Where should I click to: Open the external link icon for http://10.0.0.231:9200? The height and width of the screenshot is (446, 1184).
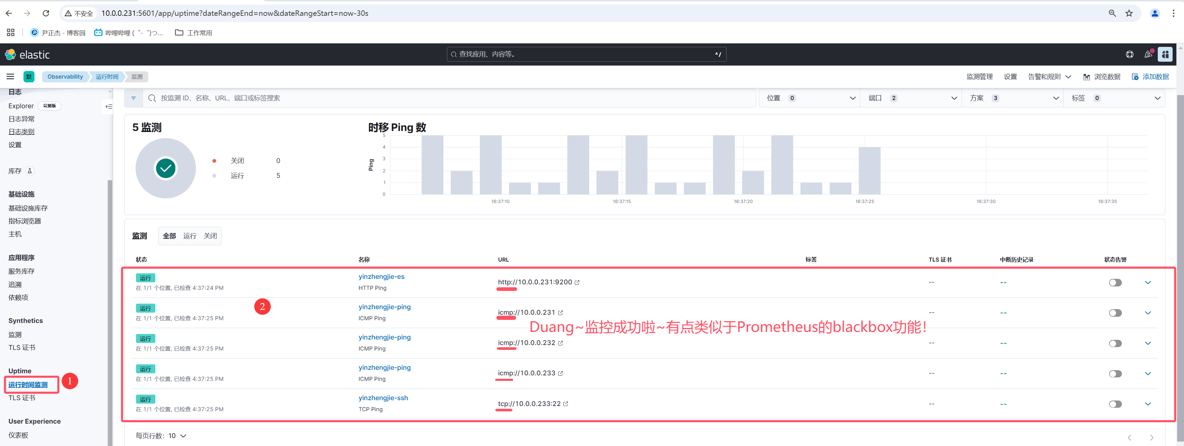(577, 283)
